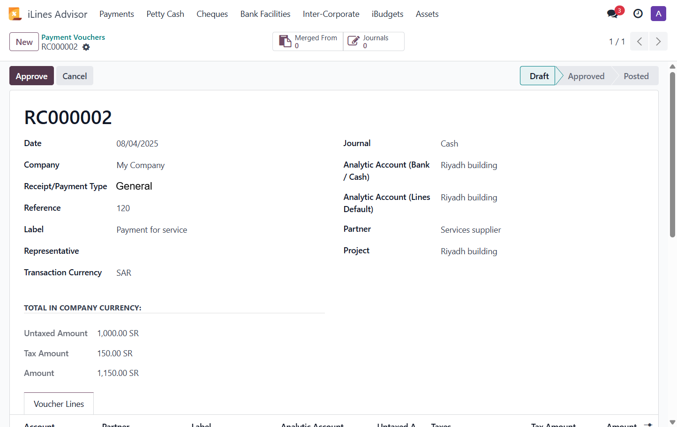Open the Partner Services supplier field
Image resolution: width=677 pixels, height=427 pixels.
(471, 230)
